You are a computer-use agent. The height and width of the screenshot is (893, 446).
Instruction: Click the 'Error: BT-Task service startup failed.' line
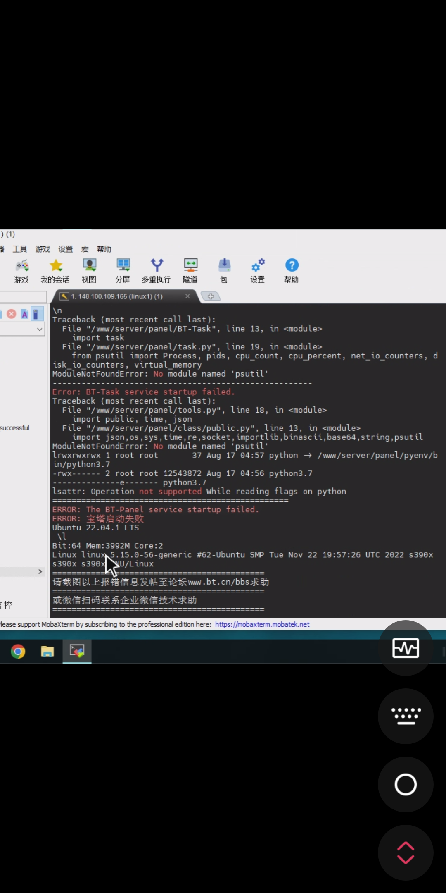pyautogui.click(x=143, y=392)
